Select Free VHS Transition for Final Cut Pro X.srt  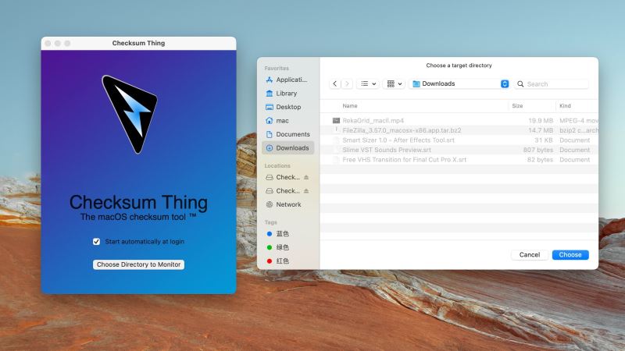[x=459, y=160]
